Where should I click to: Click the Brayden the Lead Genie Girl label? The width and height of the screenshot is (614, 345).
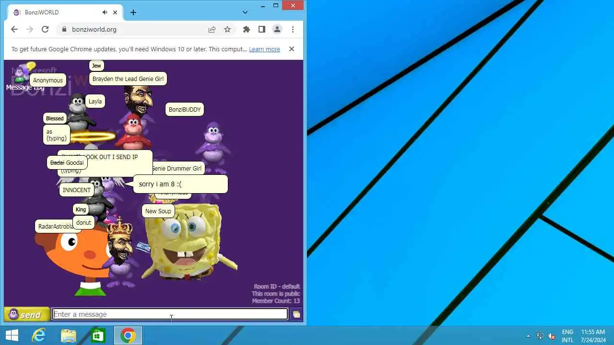pyautogui.click(x=128, y=79)
